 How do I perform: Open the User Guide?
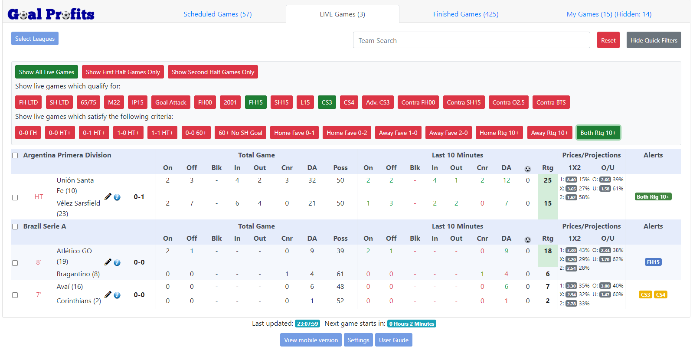(x=394, y=340)
